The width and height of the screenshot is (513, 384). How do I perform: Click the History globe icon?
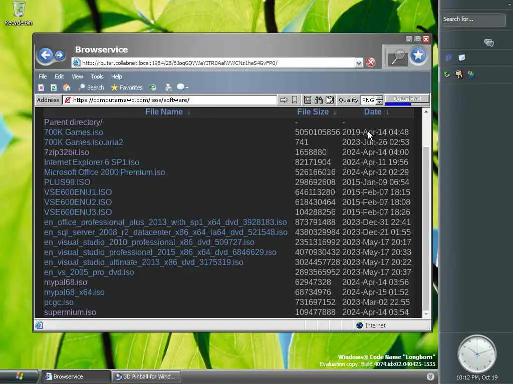pos(153,87)
